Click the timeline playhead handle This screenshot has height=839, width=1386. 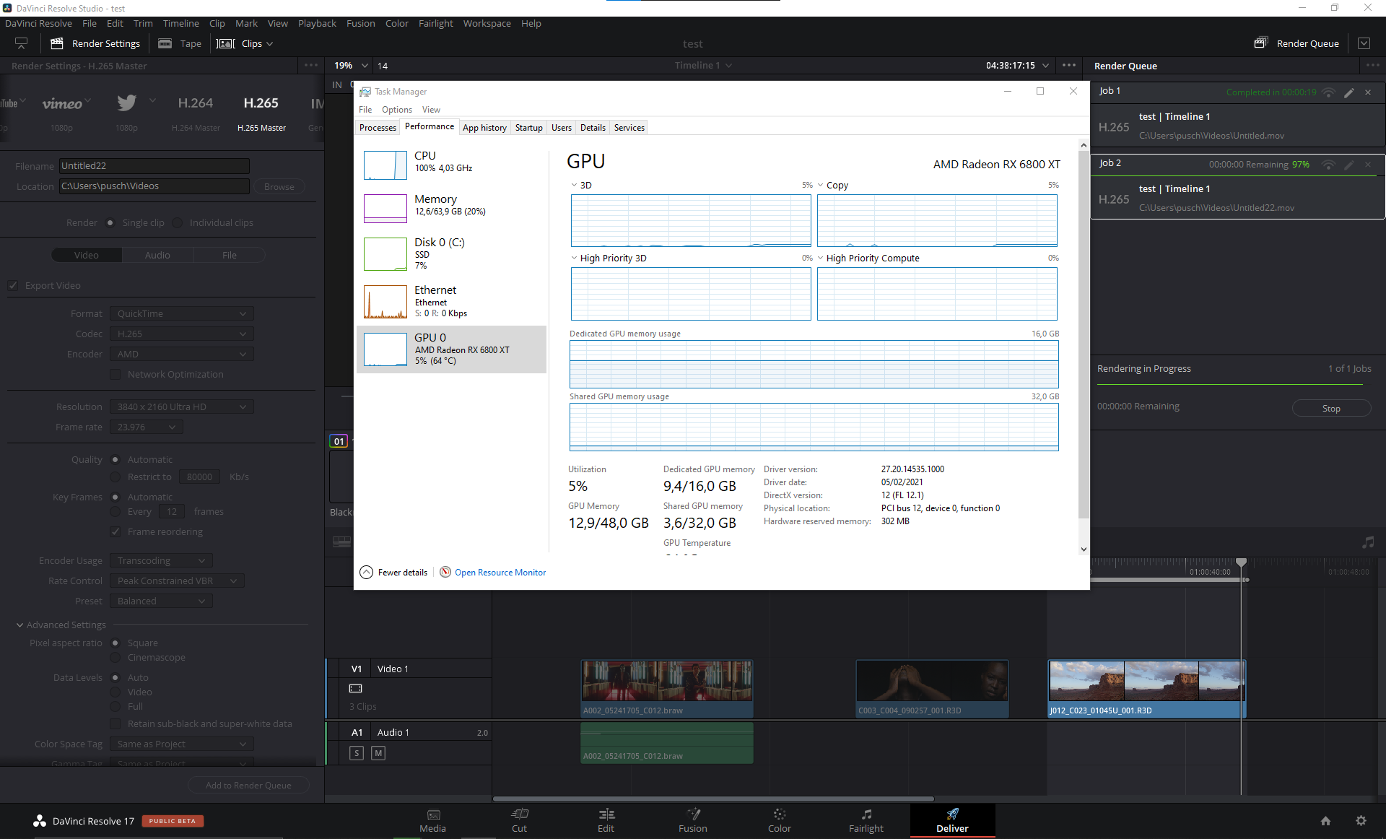pos(1241,561)
